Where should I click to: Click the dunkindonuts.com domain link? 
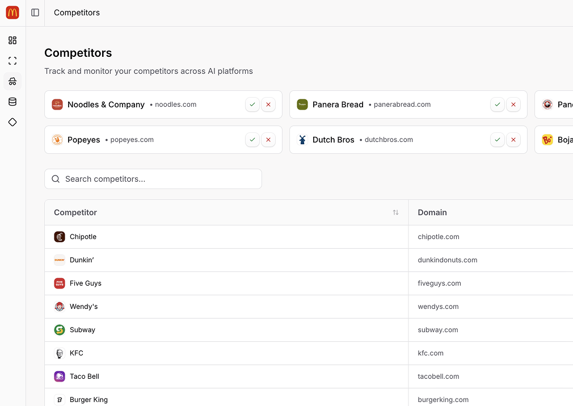[x=448, y=260]
